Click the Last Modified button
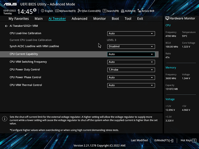Viewport: 199px width, 149px height. [139, 140]
